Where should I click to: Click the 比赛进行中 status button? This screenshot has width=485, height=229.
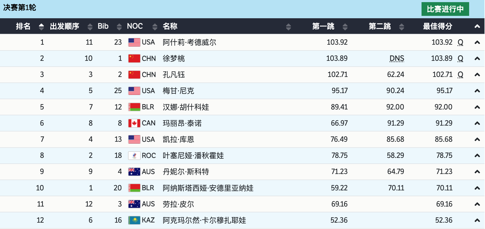(x=445, y=9)
